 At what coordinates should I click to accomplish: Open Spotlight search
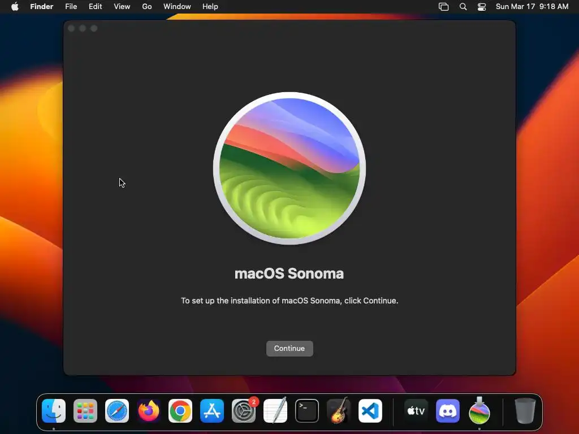pyautogui.click(x=463, y=7)
